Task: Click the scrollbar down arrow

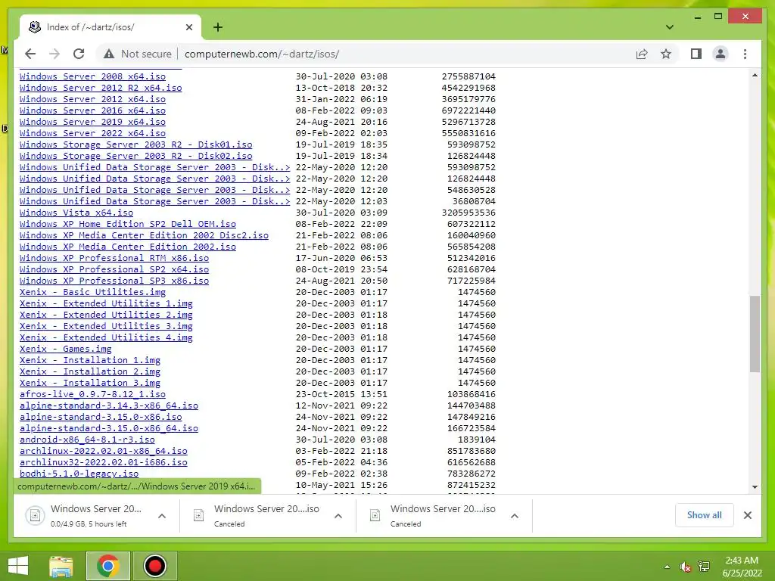Action: click(755, 487)
